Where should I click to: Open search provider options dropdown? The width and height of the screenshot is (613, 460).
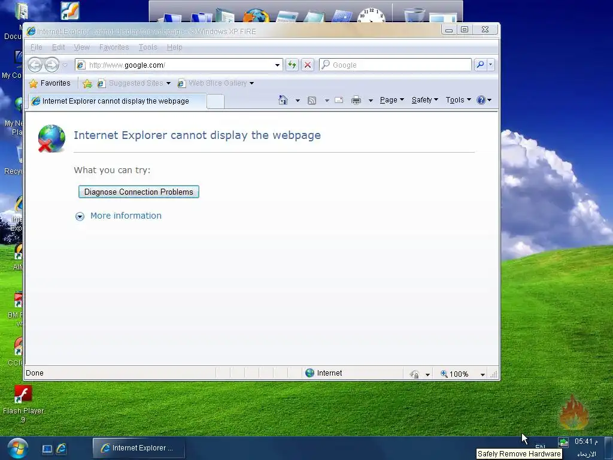491,65
